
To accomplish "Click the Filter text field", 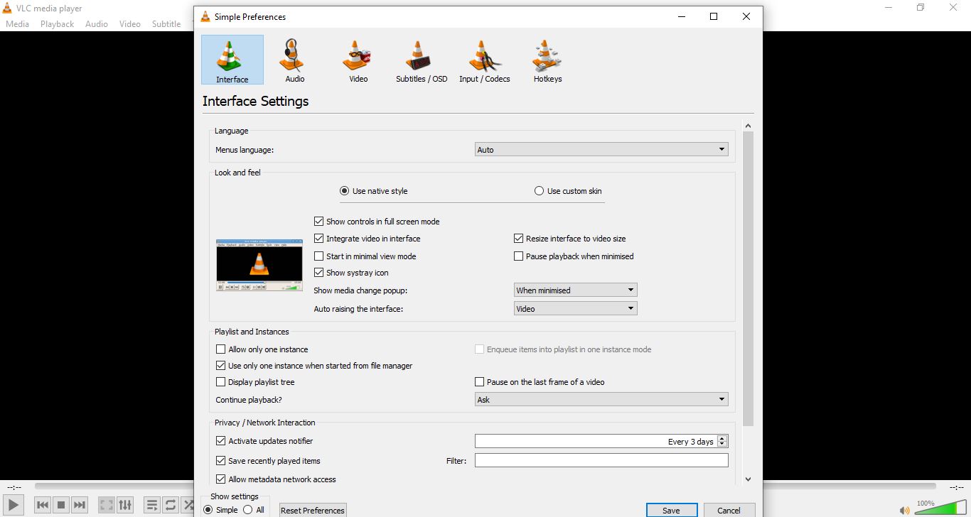I will click(601, 461).
